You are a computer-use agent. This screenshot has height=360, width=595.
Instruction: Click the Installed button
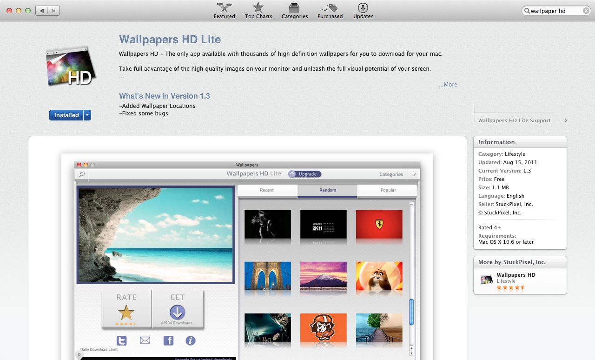click(x=66, y=115)
